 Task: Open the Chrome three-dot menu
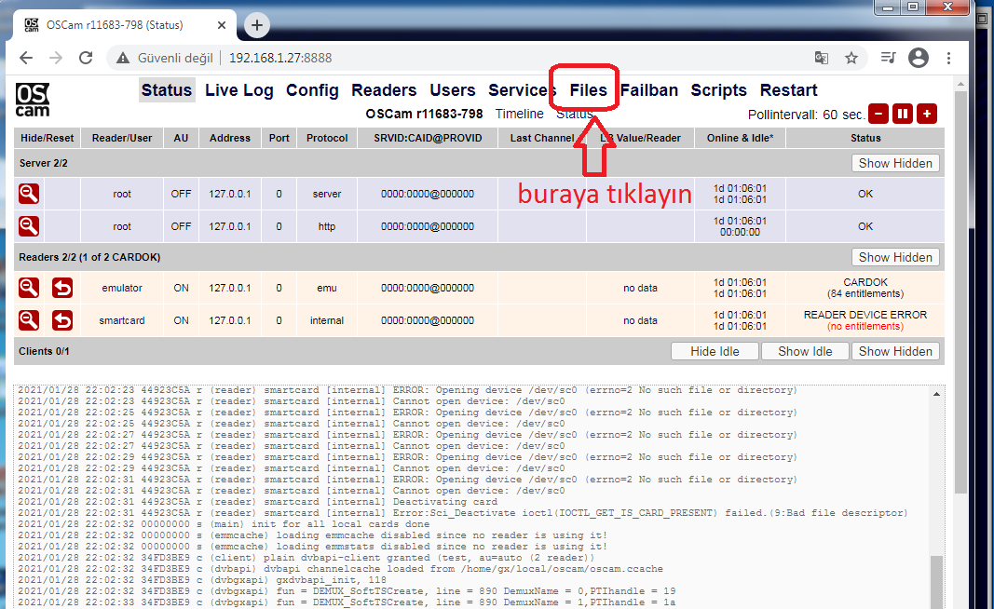[x=949, y=58]
